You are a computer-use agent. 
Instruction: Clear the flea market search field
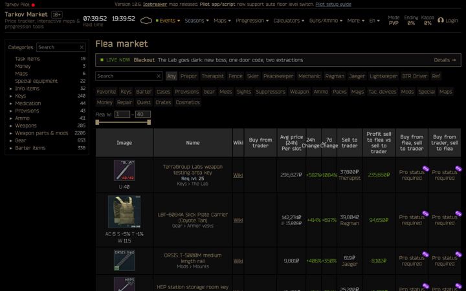(159, 76)
